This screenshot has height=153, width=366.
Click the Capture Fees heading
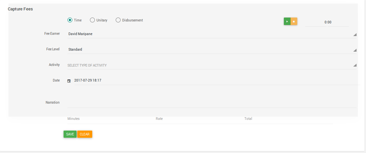coord(20,9)
